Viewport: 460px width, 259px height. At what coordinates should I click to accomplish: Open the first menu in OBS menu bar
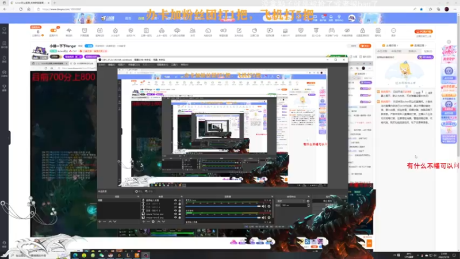point(102,64)
